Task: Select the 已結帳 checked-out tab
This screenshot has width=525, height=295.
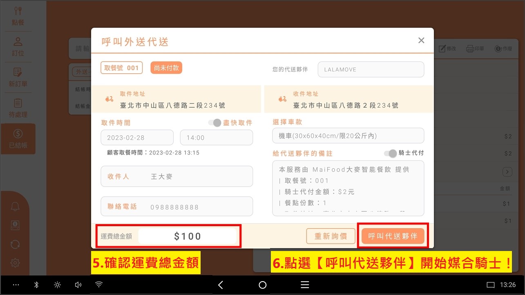Action: [x=18, y=139]
